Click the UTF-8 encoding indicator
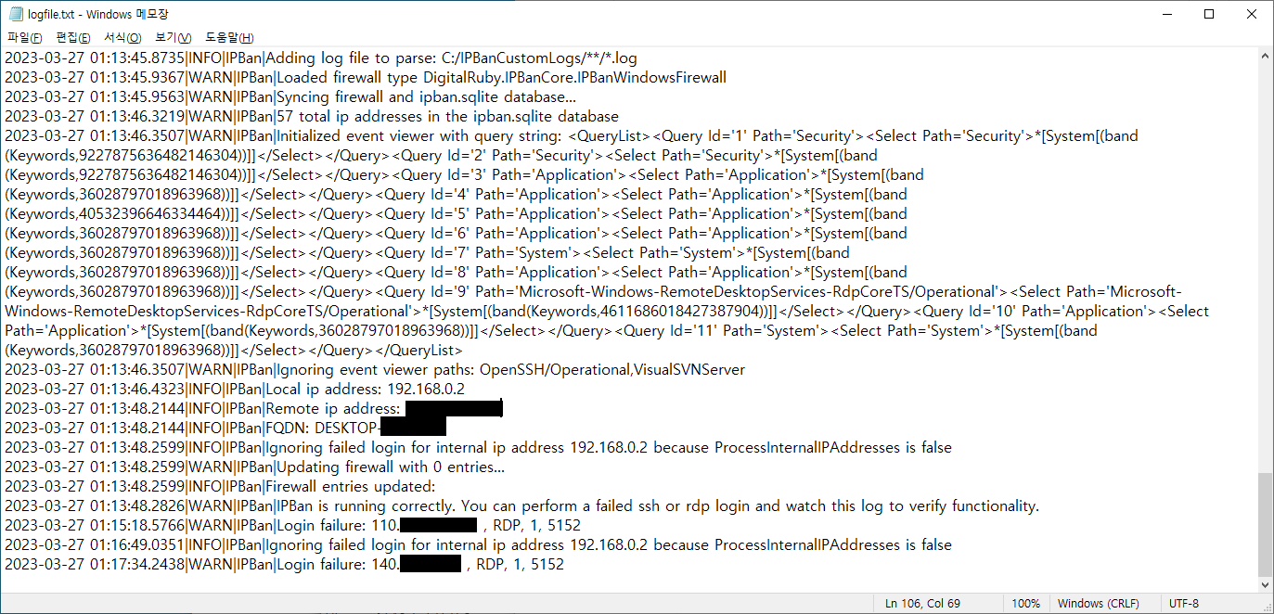Viewport: 1274px width, 614px height. coord(1184,603)
